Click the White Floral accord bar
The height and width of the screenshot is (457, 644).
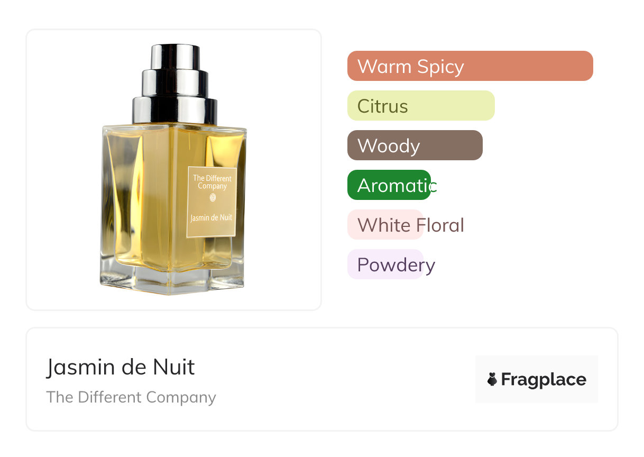pos(385,225)
